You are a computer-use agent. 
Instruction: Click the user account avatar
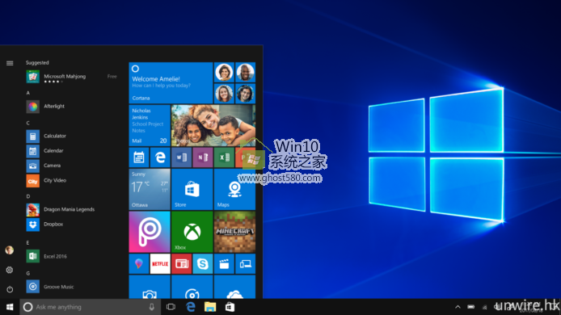pos(10,250)
